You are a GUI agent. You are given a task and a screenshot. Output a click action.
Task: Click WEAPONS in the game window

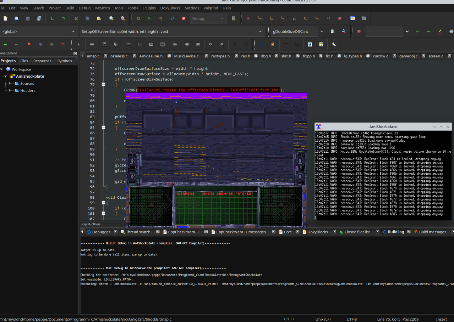click(186, 194)
